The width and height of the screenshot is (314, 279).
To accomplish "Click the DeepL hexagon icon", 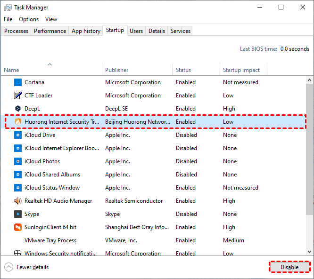I will click(x=18, y=109).
